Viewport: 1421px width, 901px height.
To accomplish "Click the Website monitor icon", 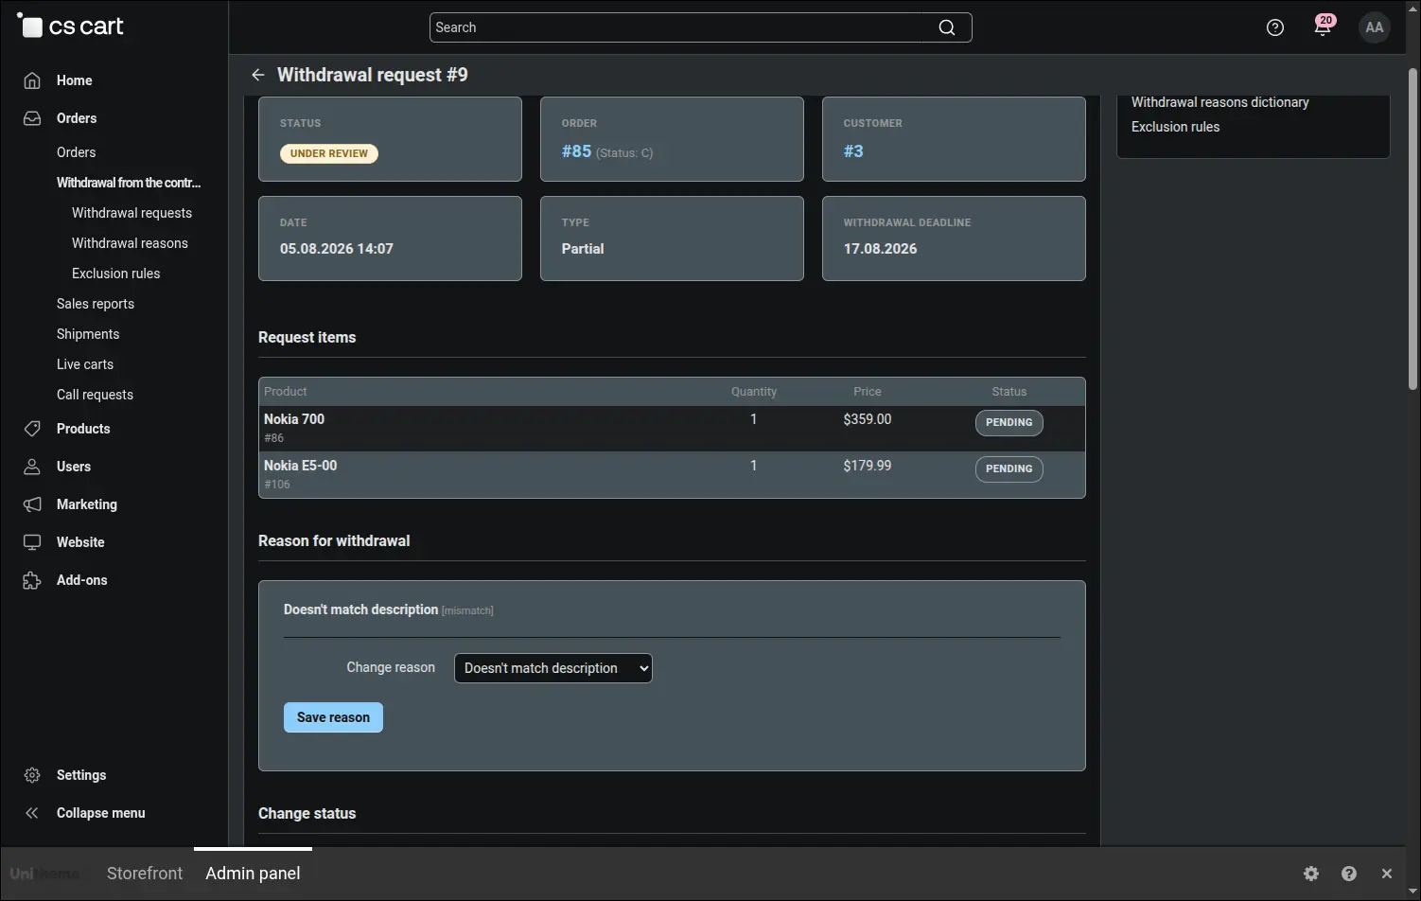I will 32,542.
